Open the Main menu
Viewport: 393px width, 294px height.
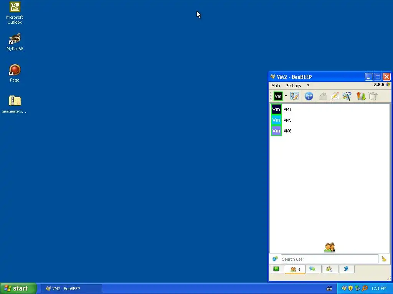[276, 86]
